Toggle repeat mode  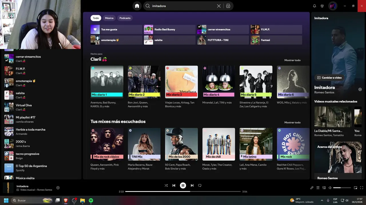(200, 185)
